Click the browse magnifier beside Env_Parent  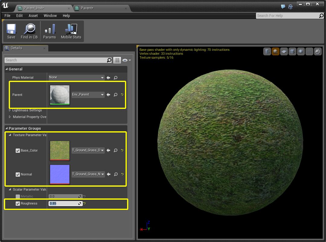tap(115, 95)
